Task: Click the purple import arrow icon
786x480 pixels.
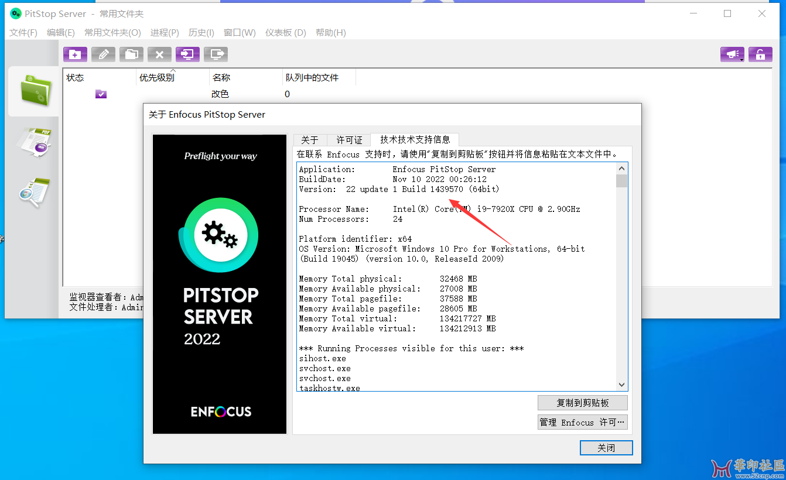Action: (x=187, y=54)
